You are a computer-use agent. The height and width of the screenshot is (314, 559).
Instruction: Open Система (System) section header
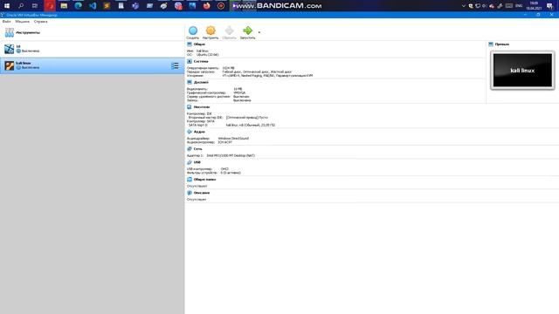tap(201, 61)
